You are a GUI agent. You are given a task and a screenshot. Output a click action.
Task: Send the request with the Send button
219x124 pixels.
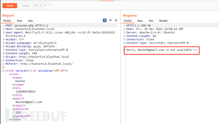(x=10, y=6)
